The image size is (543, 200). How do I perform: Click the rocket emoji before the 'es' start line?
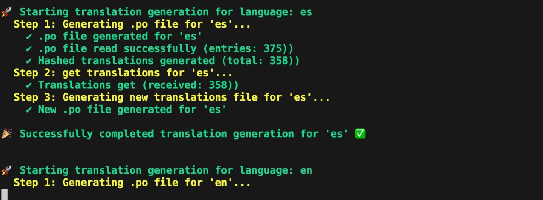click(6, 12)
